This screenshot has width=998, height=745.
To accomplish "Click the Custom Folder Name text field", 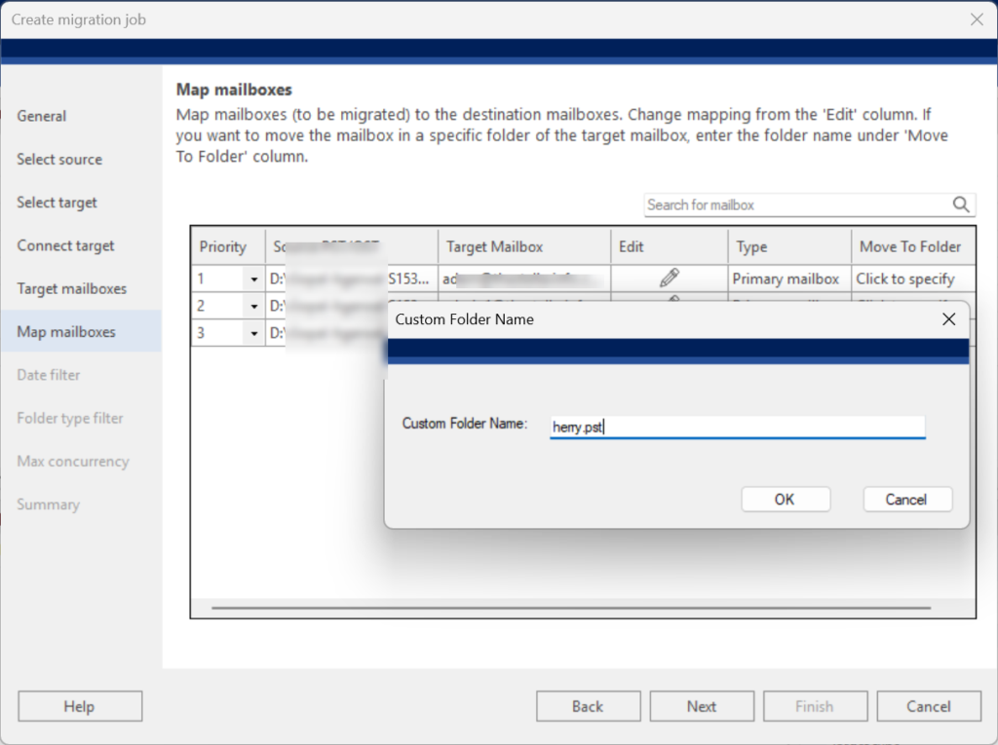I will pyautogui.click(x=737, y=427).
